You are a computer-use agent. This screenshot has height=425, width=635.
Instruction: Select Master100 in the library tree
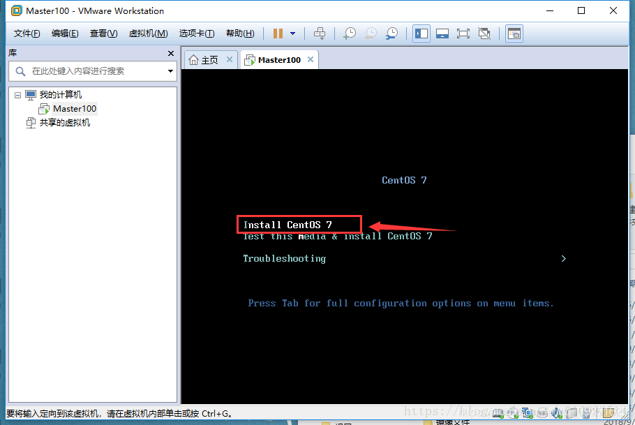[x=75, y=109]
